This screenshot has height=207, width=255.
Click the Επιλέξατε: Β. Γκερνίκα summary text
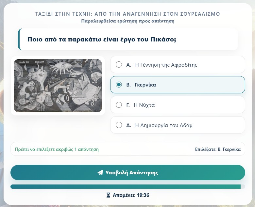point(218,149)
